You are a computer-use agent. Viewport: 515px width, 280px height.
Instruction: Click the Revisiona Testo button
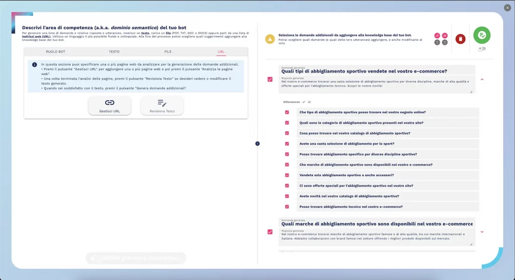coord(162,106)
